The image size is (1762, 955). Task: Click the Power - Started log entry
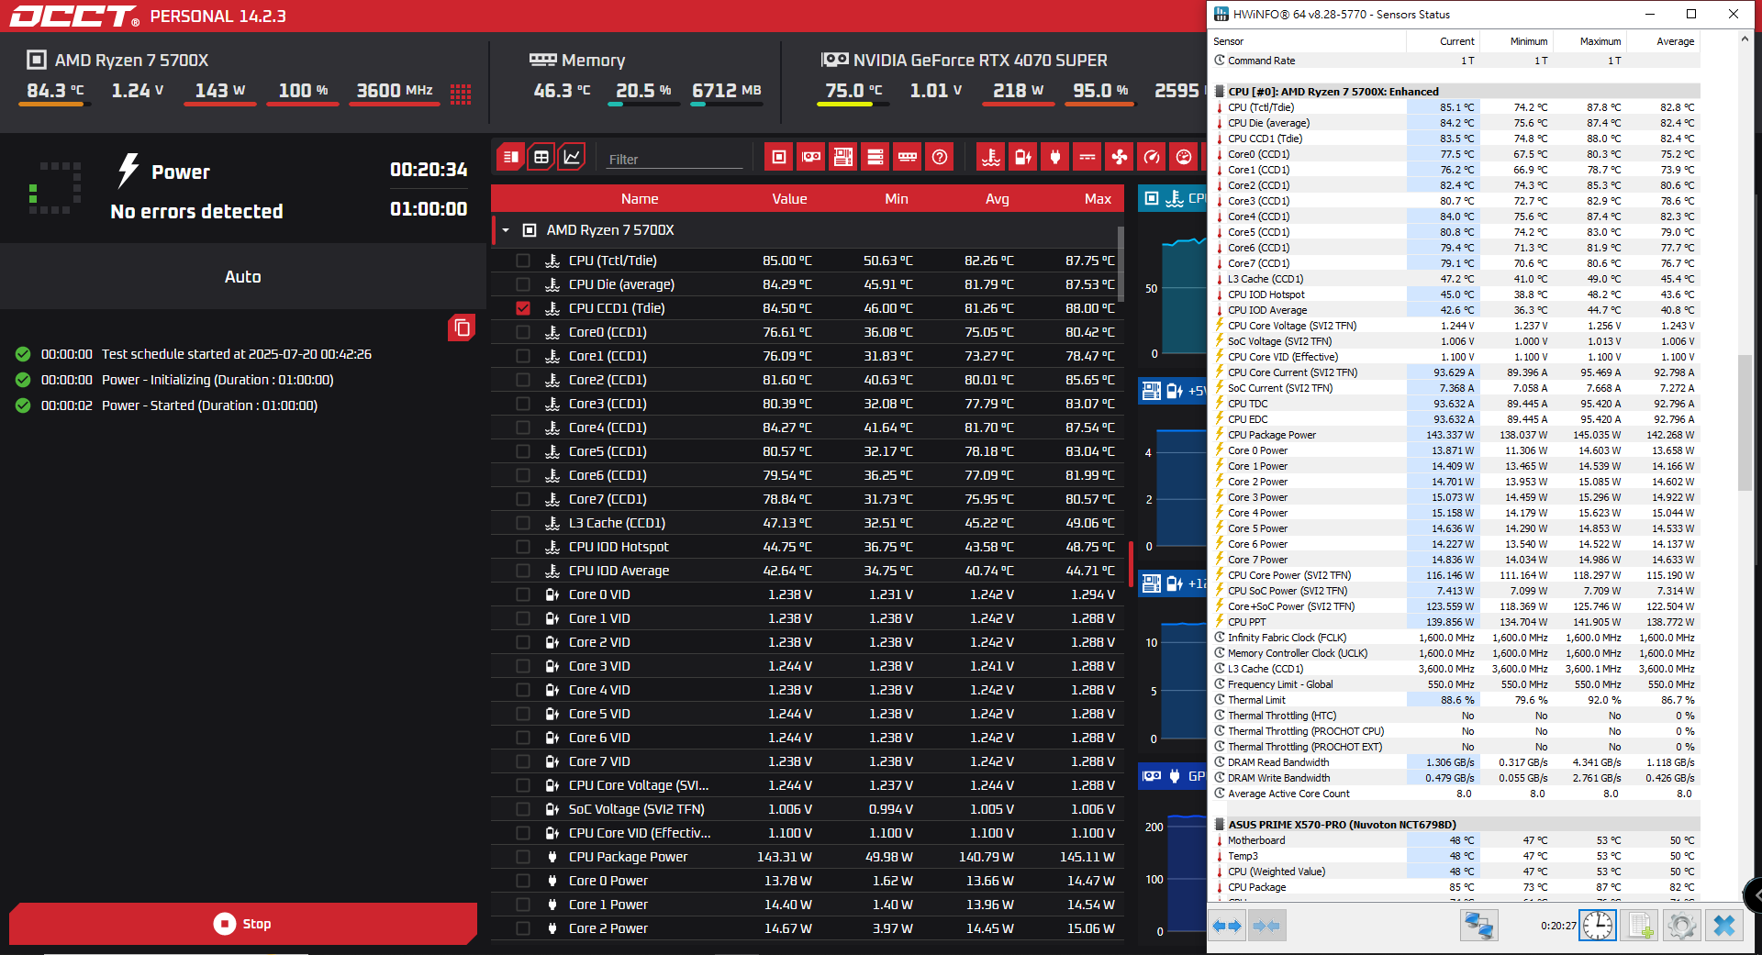click(209, 405)
